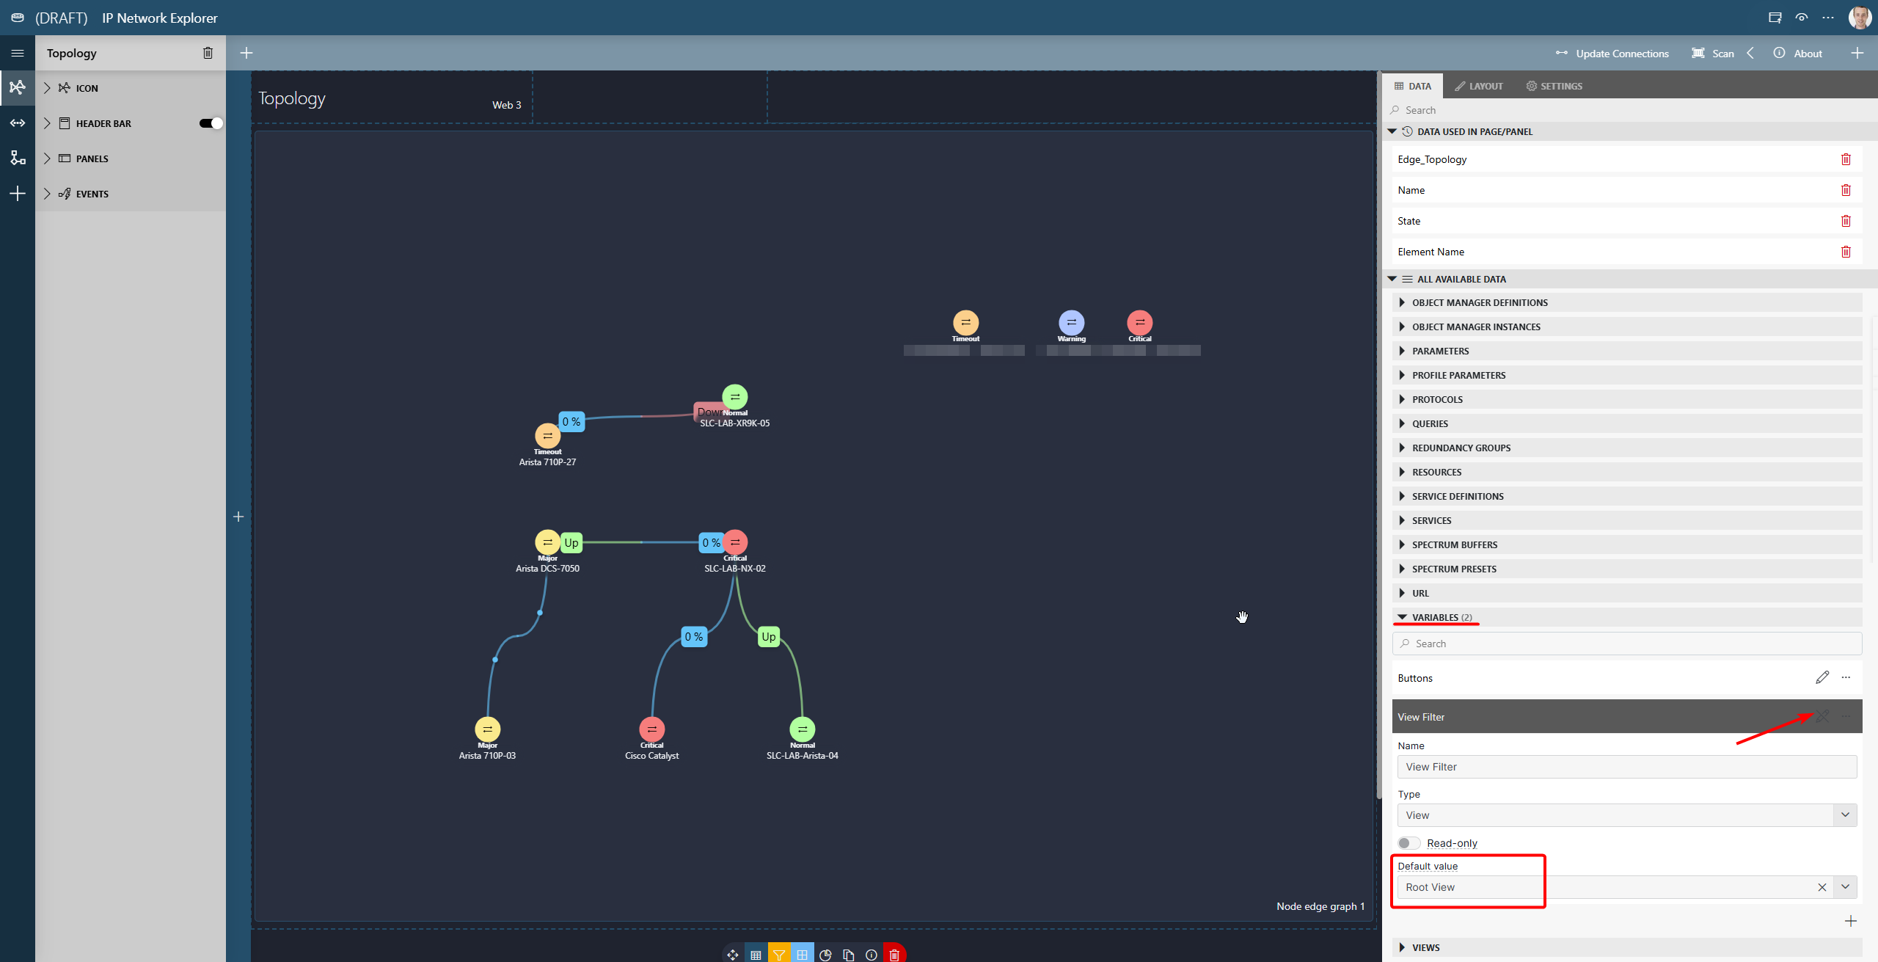
Task: Delete Edge_Topology from used data
Action: coord(1846,159)
